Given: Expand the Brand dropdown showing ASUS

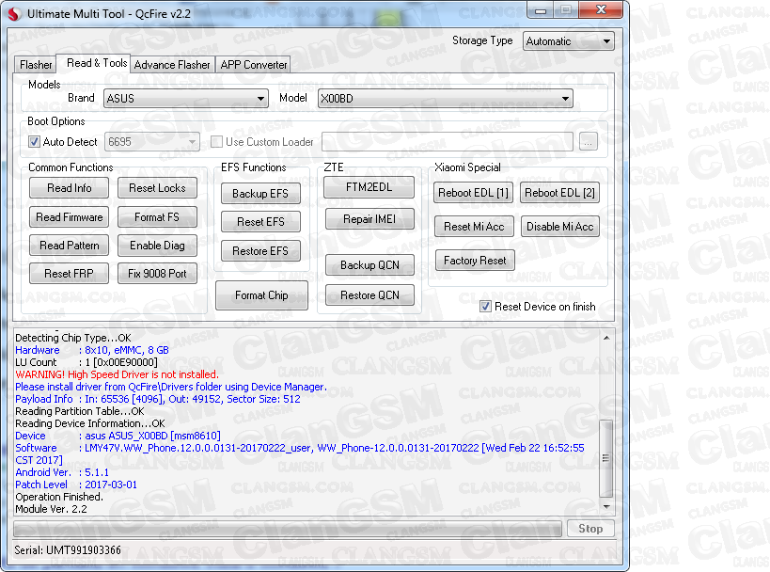Looking at the screenshot, I should pyautogui.click(x=185, y=98).
